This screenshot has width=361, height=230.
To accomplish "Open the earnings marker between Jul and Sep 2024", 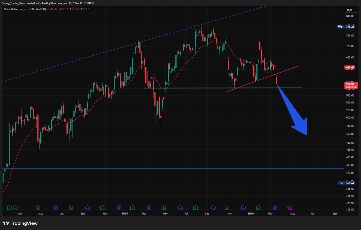I will tap(70, 207).
